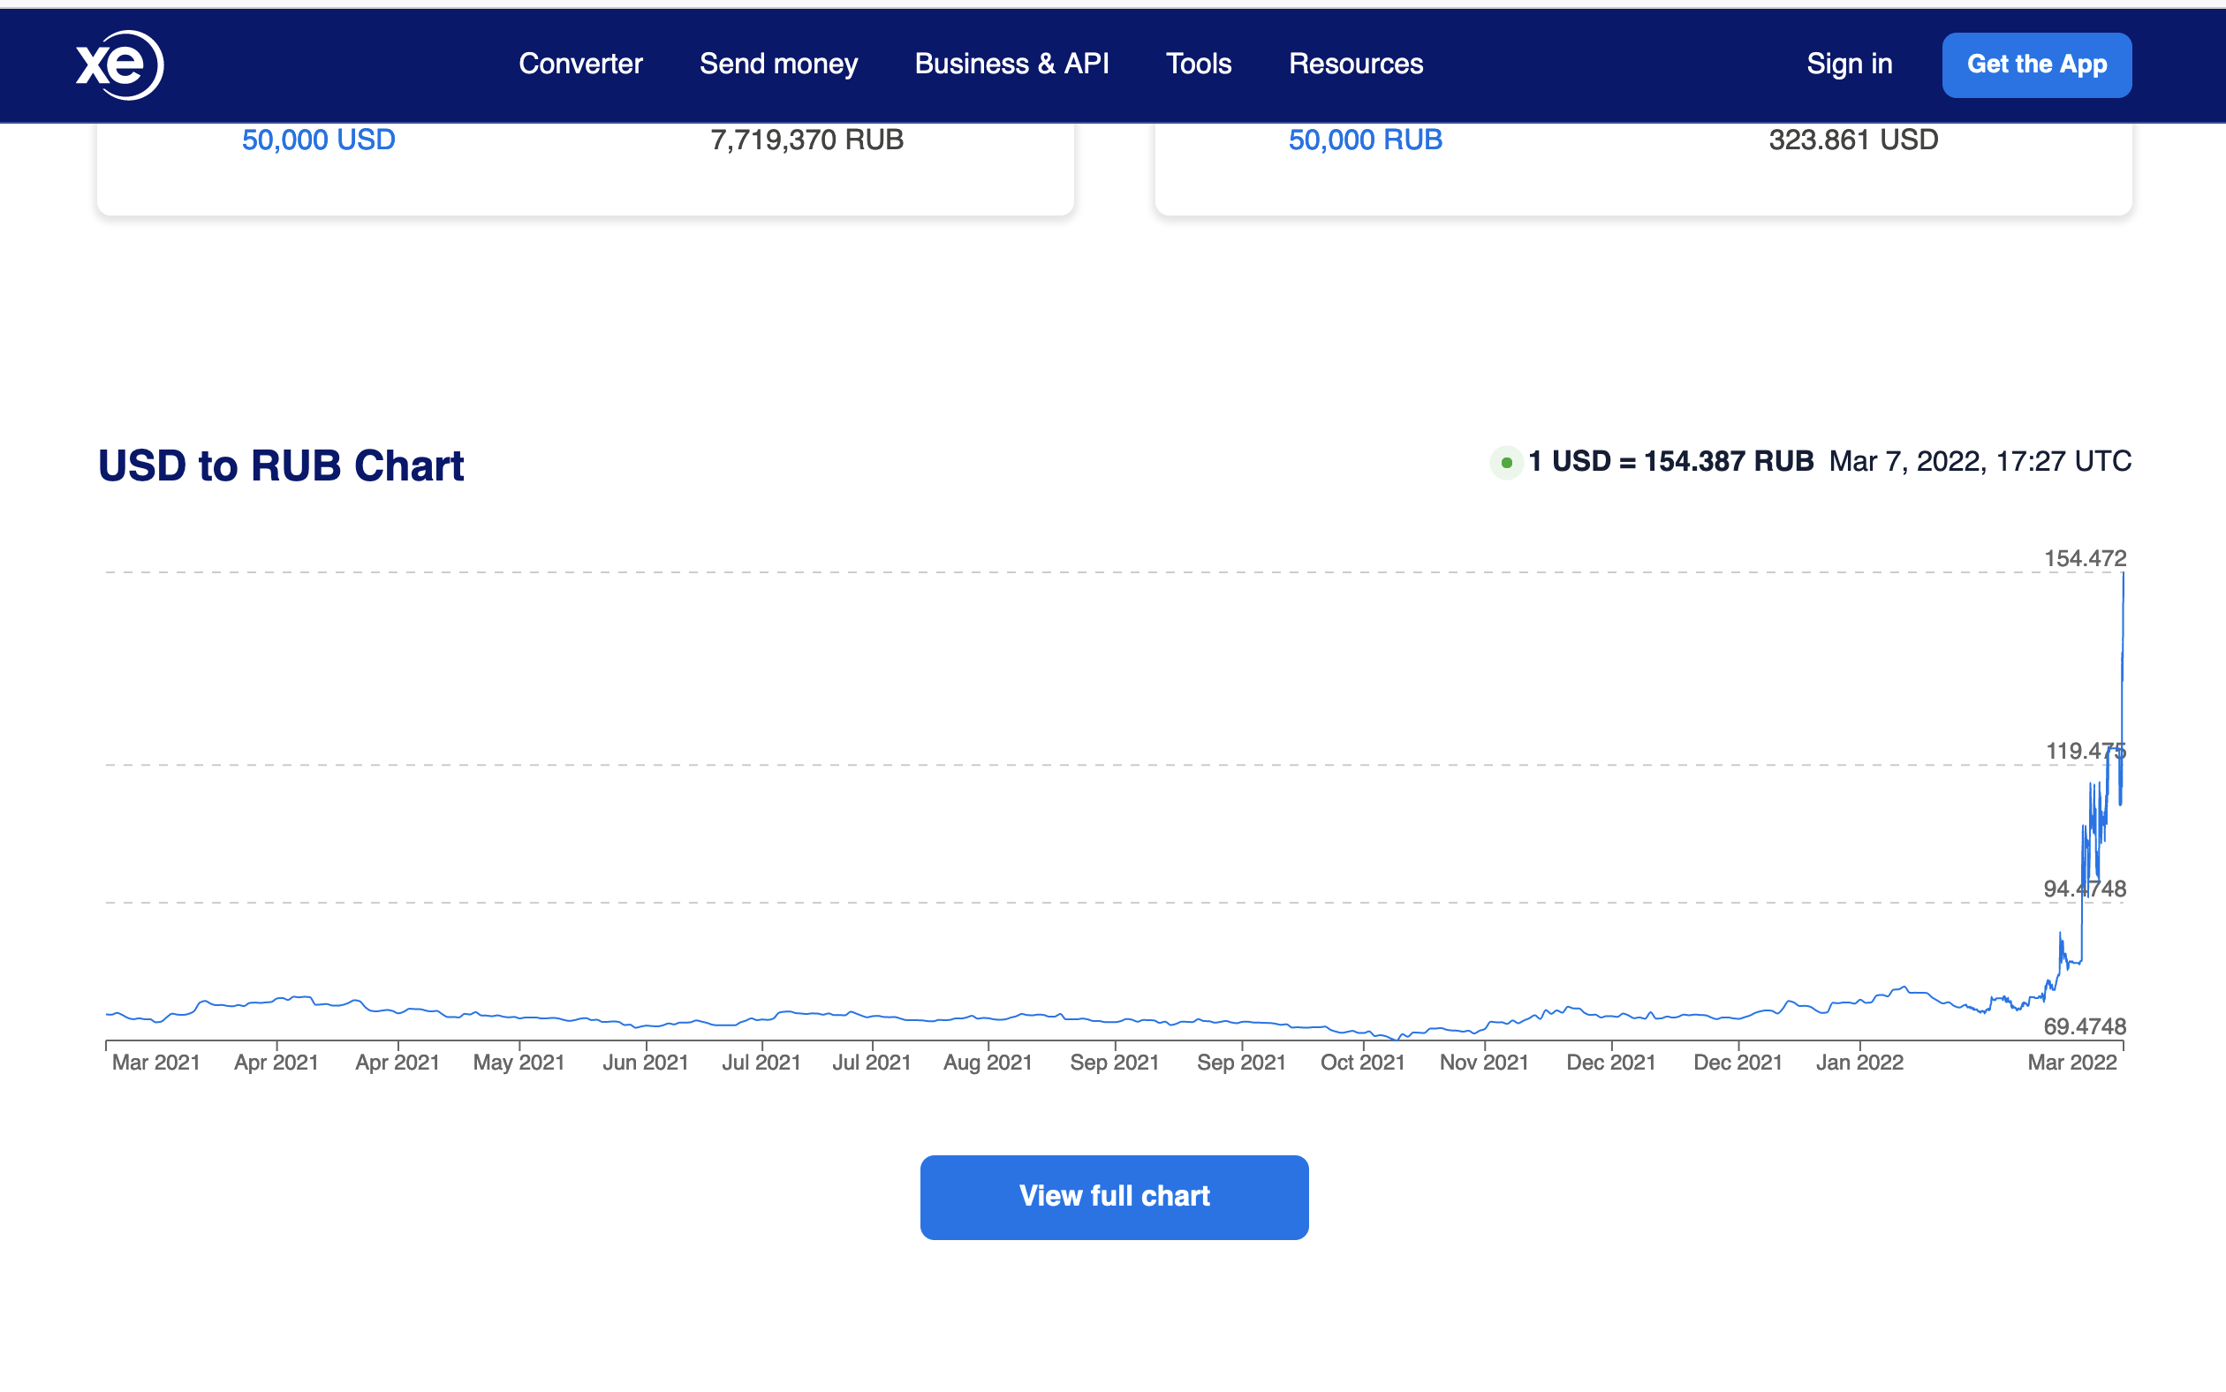Click the View full chart button
Screen dimensions: 2226x1392
coord(1114,1197)
